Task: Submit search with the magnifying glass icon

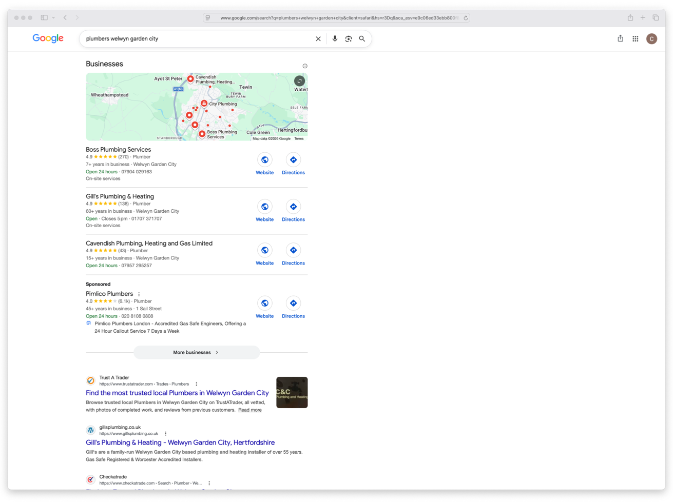Action: coord(362,39)
